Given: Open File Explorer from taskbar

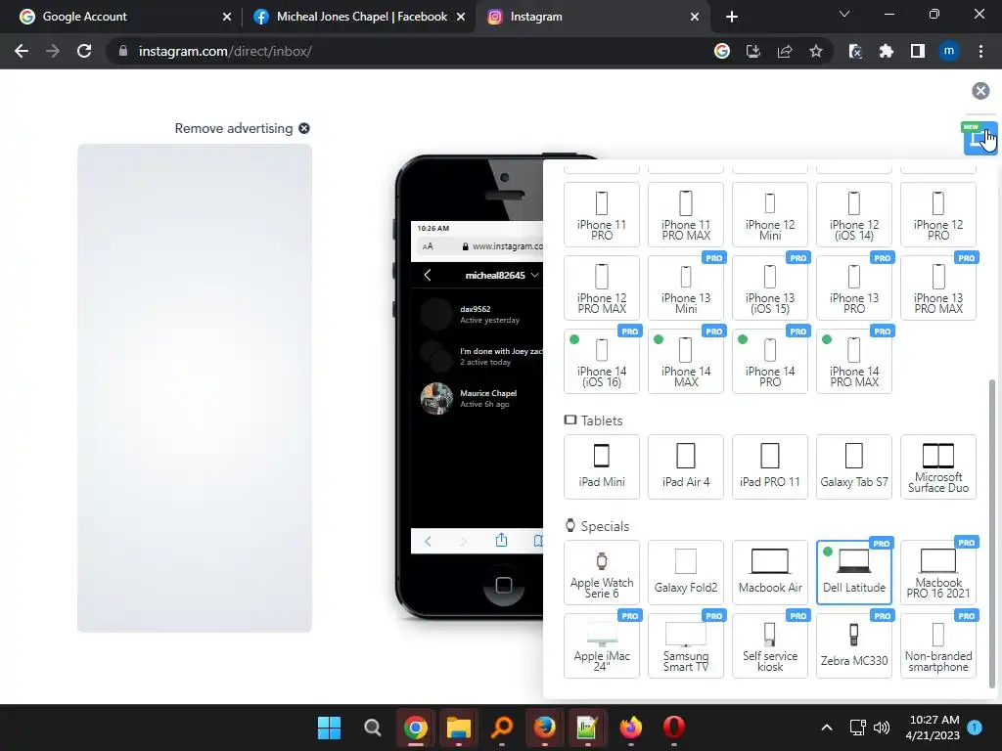Looking at the screenshot, I should click(458, 728).
